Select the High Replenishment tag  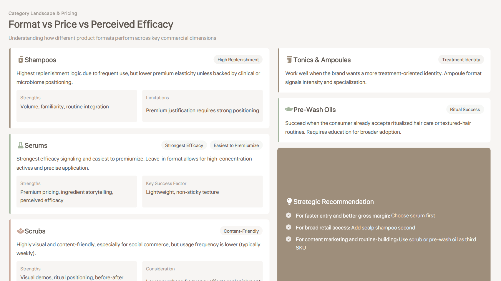tap(238, 59)
